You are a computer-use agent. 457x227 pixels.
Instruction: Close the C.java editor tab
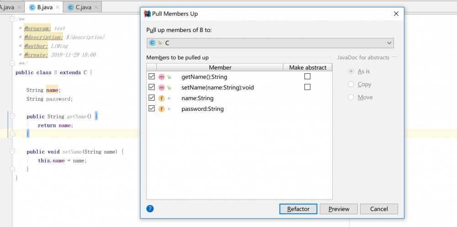coord(95,8)
